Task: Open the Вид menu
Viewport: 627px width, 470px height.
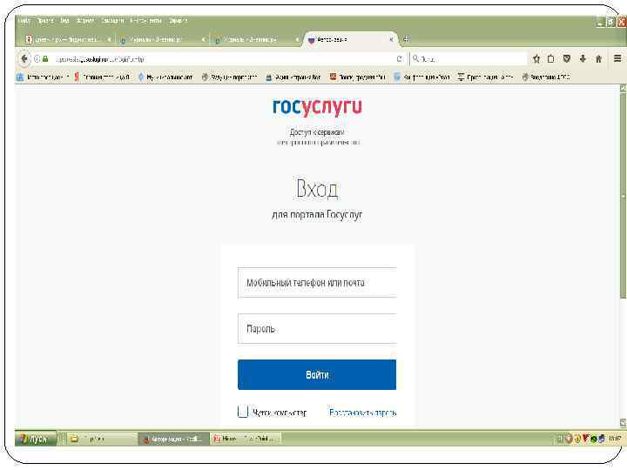Action: (64, 20)
